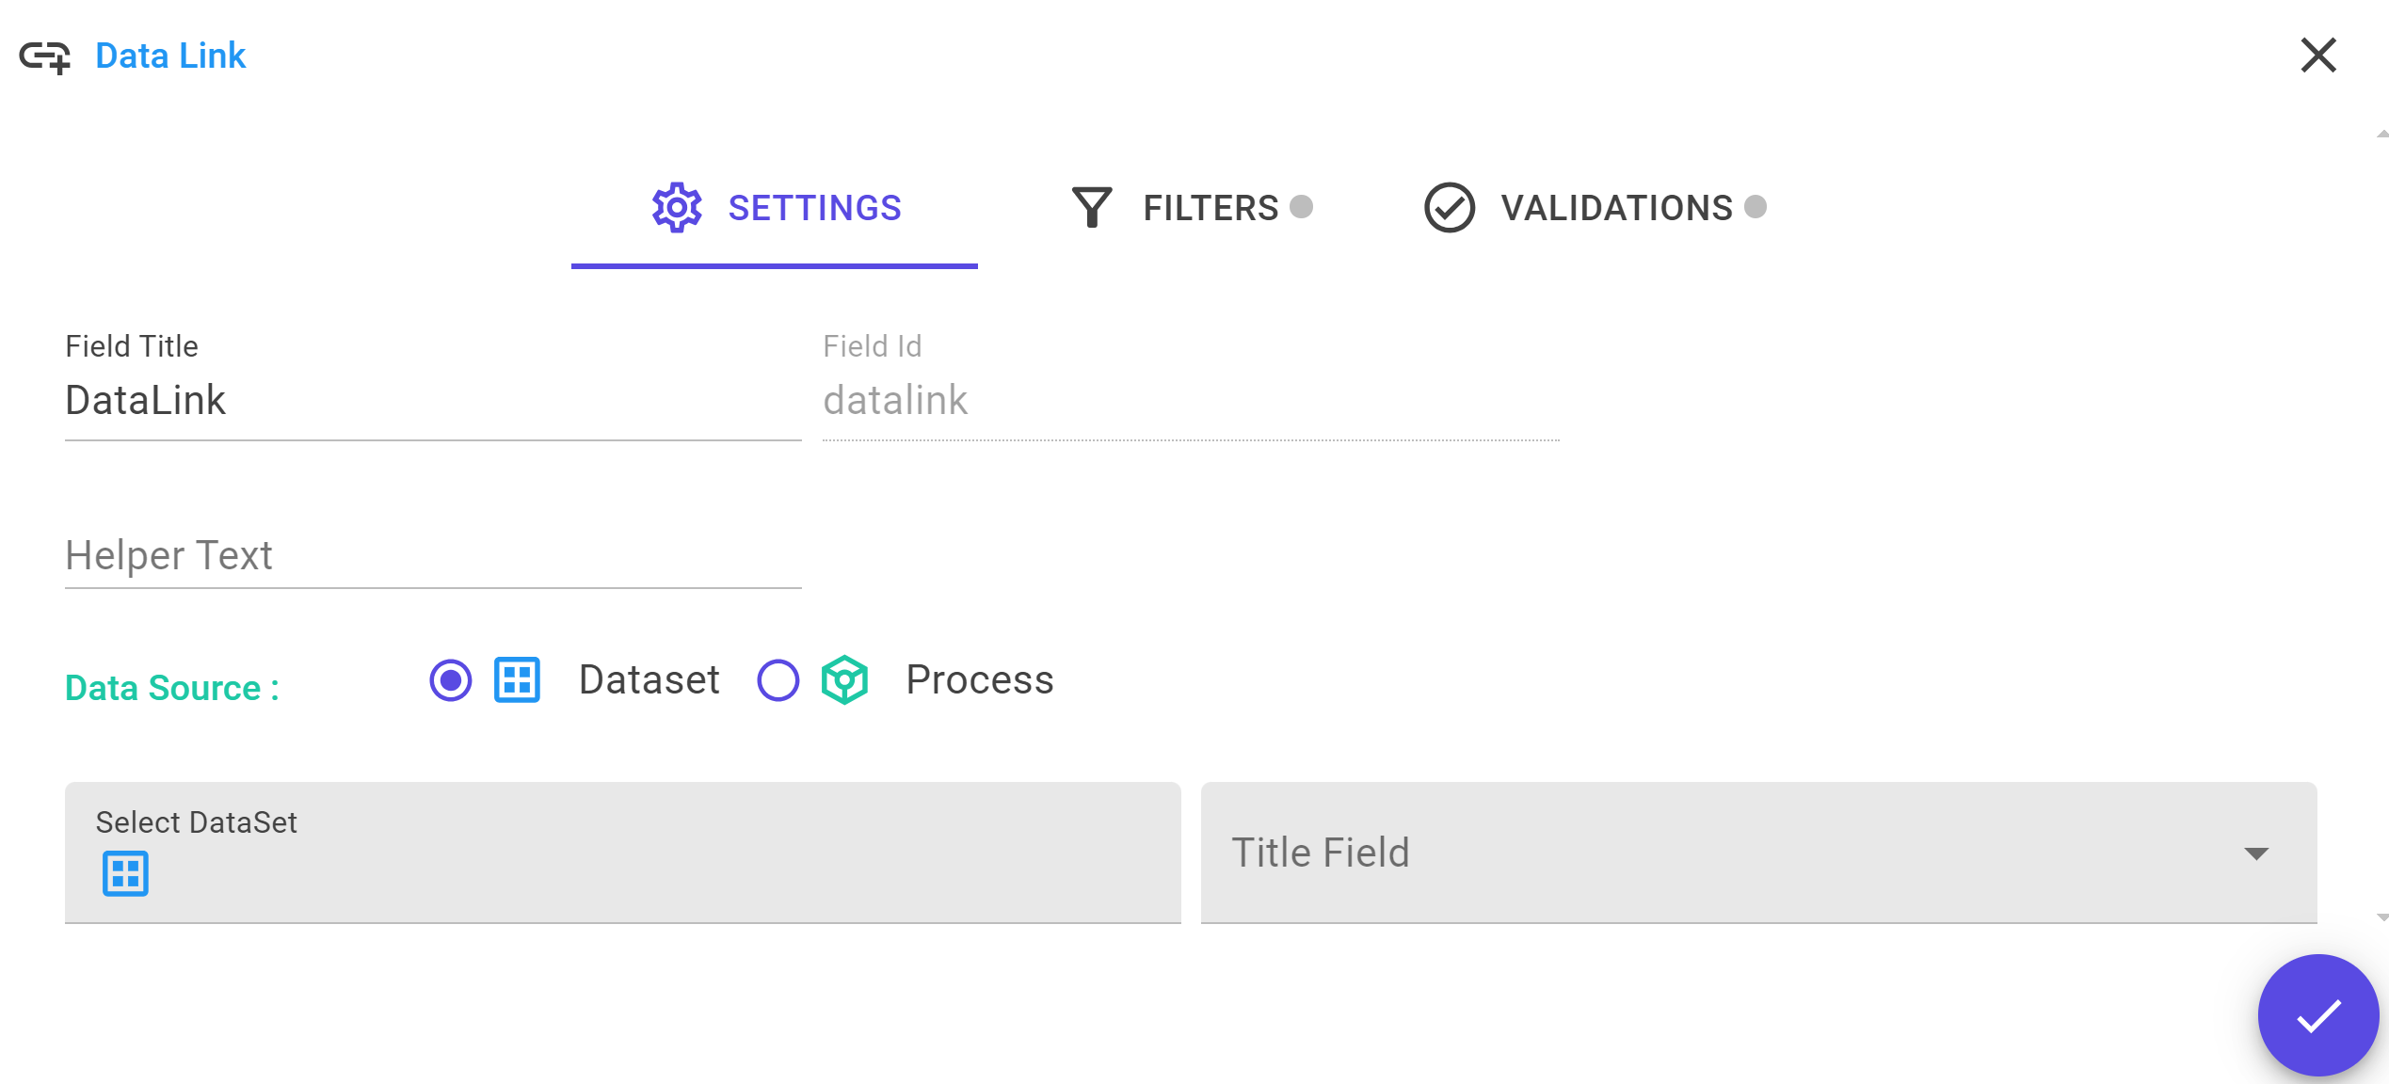Open the Data Link title link
Screen dimensions: 2389x1084
coord(170,56)
